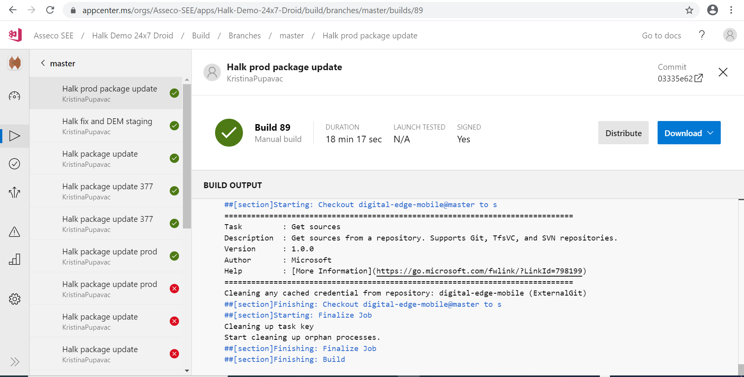Open the Download dropdown button

(x=689, y=133)
